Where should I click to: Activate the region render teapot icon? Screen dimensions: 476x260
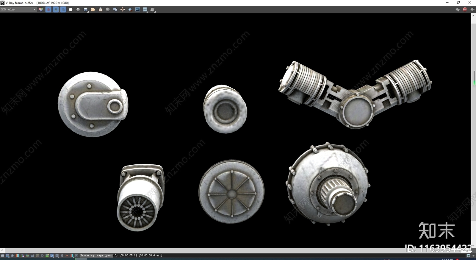(x=130, y=10)
